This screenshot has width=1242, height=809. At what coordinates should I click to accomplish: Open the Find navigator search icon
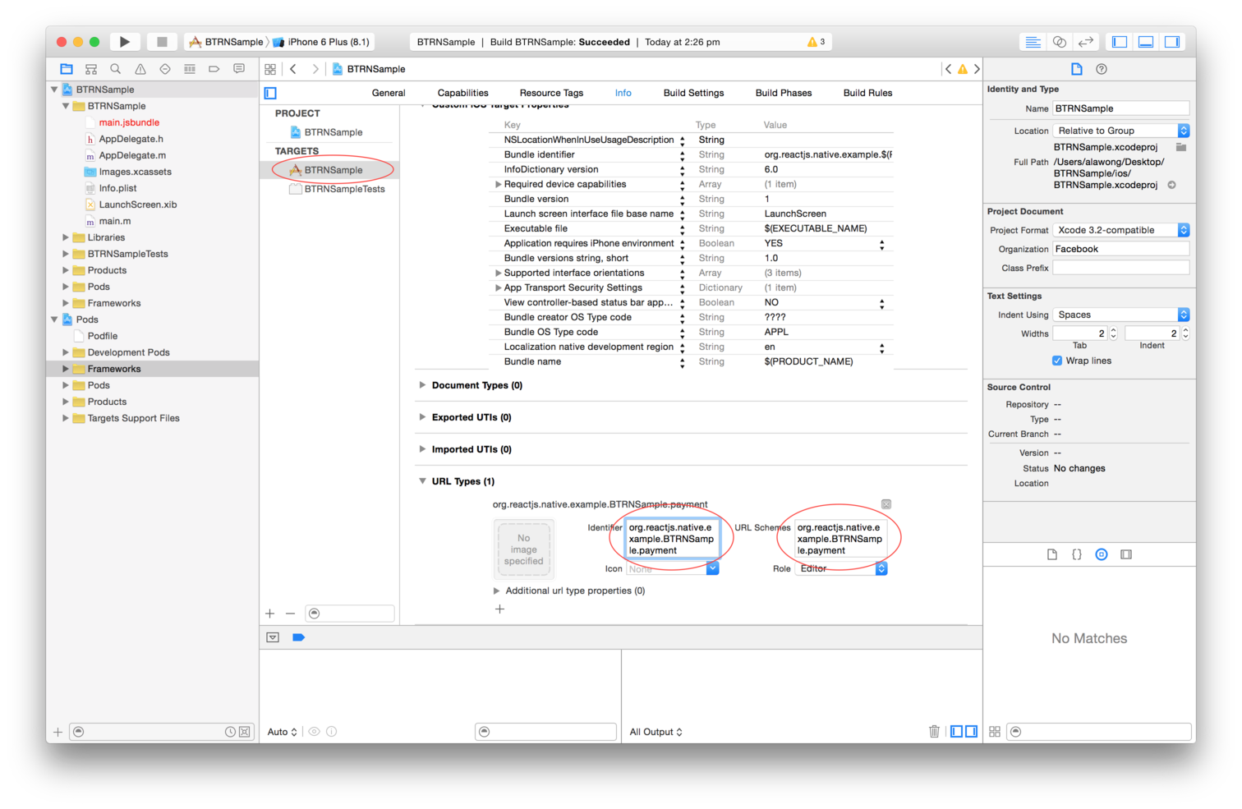click(116, 69)
